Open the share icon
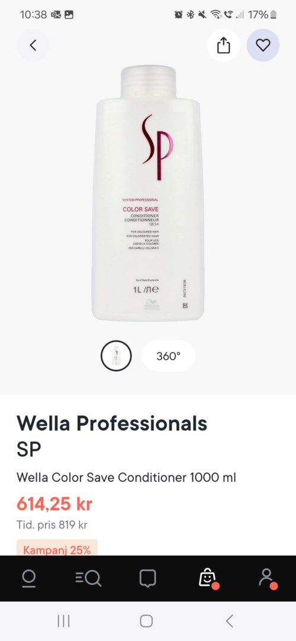296x641 pixels. pyautogui.click(x=223, y=45)
